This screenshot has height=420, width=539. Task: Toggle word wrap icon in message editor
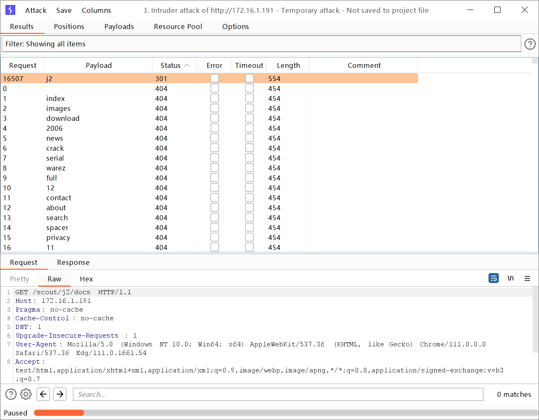[493, 278]
